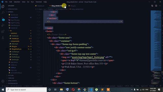This screenshot has height=92, width=163.
Task: Expand the OUTLINE section
Action: (x=11, y=75)
